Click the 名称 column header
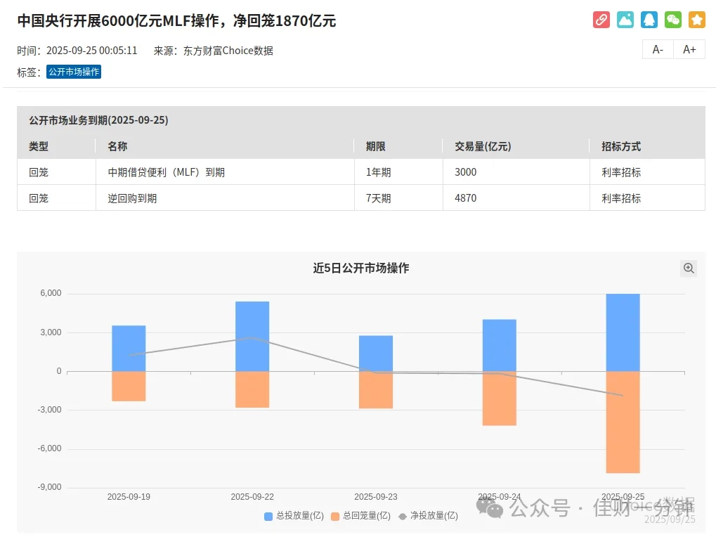Image resolution: width=716 pixels, height=537 pixels. (117, 146)
